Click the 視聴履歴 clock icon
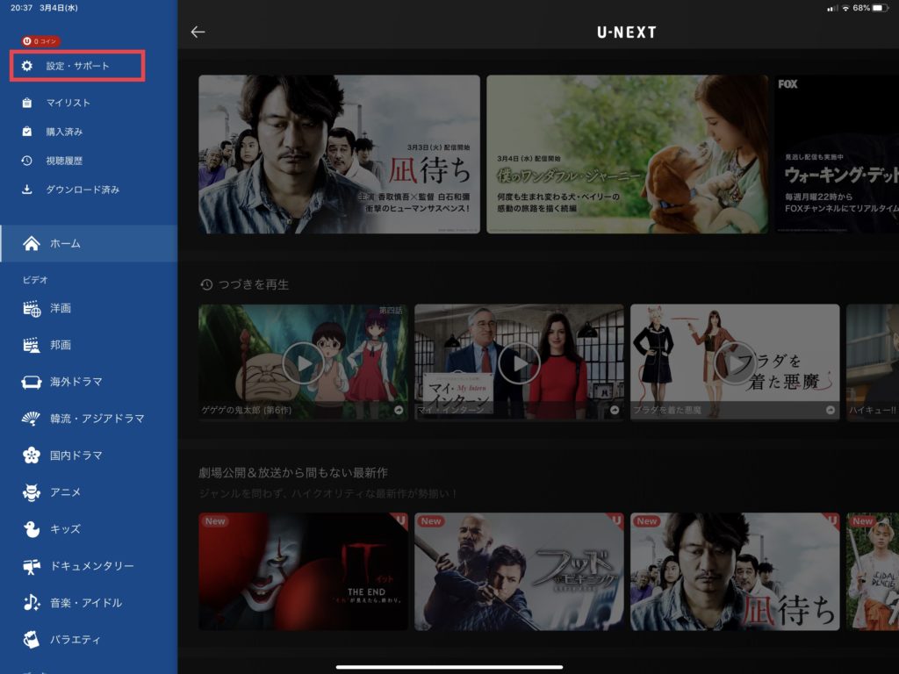899x674 pixels. (27, 161)
